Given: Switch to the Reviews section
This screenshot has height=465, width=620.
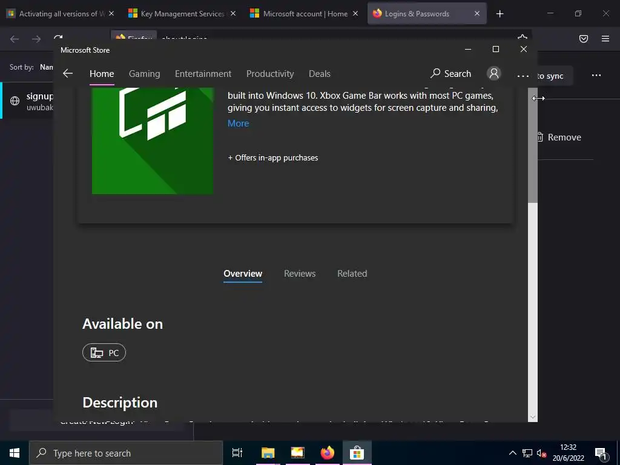Looking at the screenshot, I should coord(300,274).
